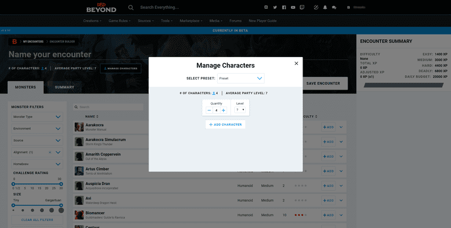The height and width of the screenshot is (228, 451).
Task: Open the Media menu
Action: 216,21
